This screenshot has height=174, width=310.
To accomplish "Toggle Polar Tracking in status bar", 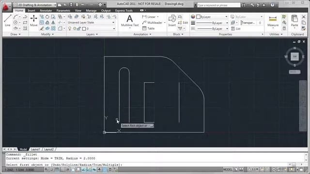I will pyautogui.click(x=68, y=170).
